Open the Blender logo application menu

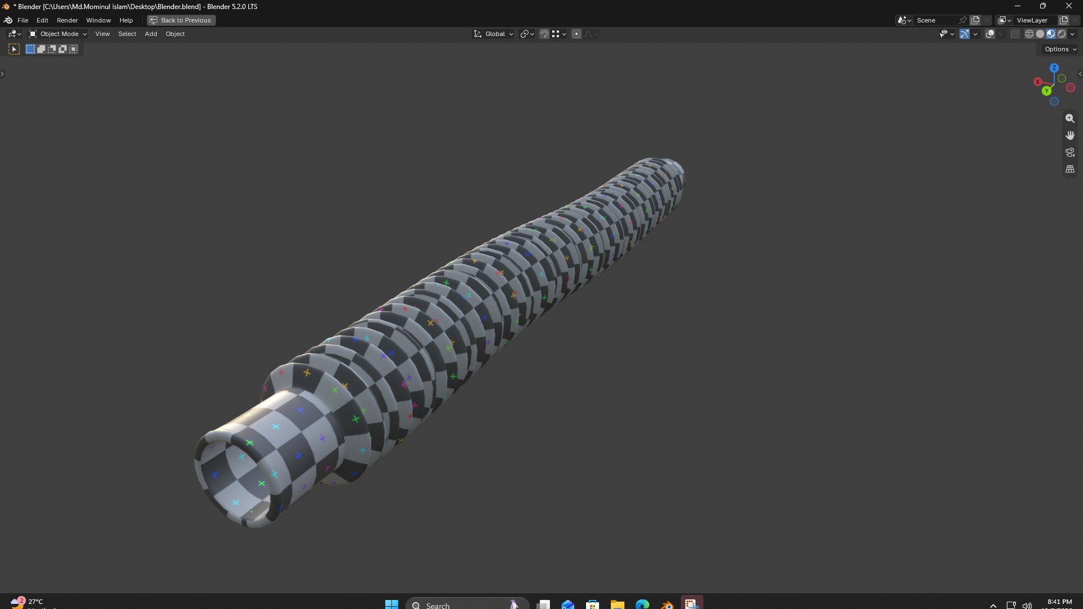[8, 20]
